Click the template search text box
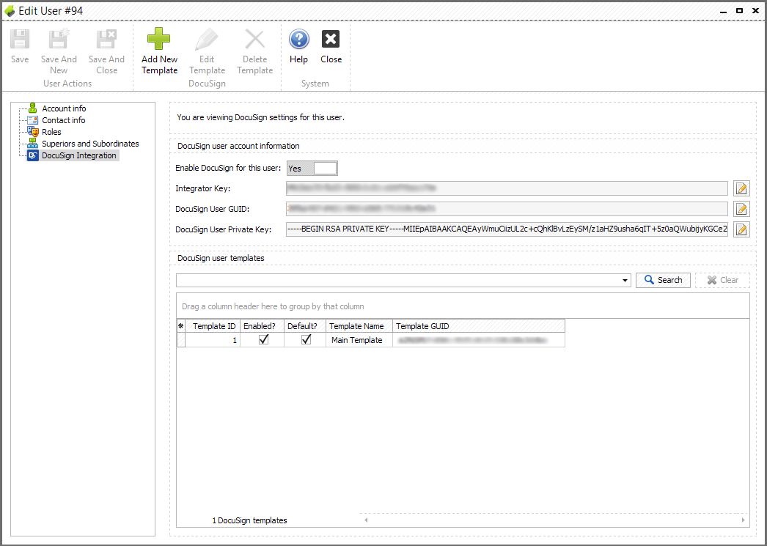767x546 pixels. (397, 280)
